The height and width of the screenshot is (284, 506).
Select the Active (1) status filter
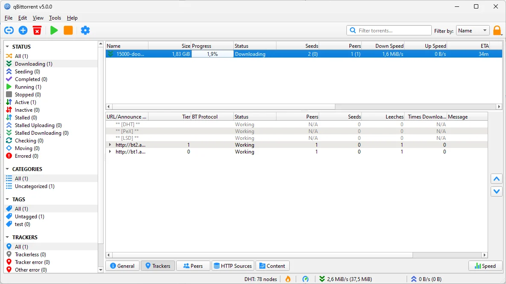coord(51,102)
